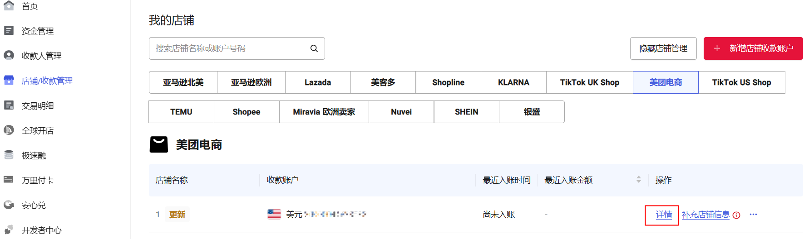Click the global store opening icon

9,130
